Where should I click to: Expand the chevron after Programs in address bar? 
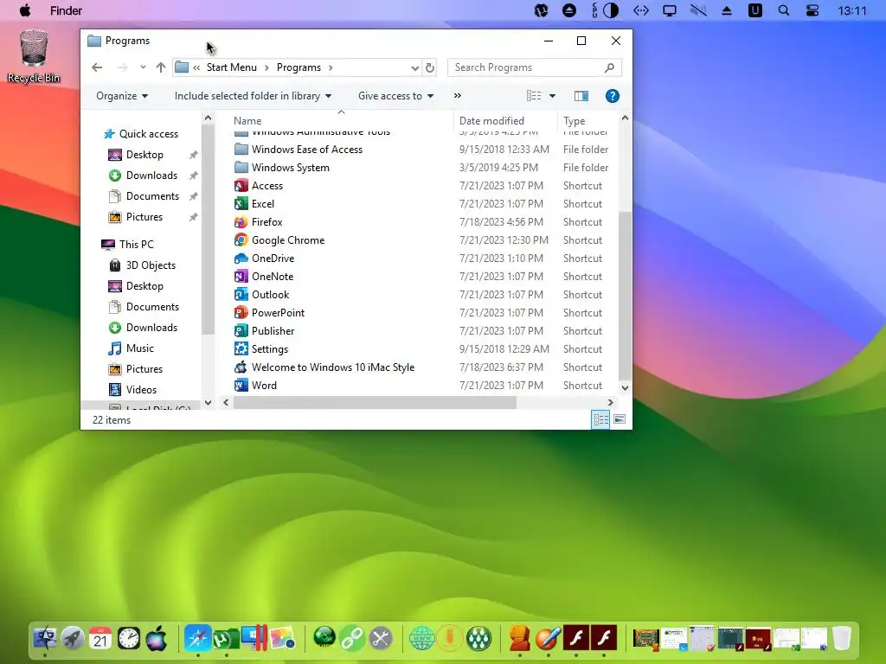tap(331, 67)
